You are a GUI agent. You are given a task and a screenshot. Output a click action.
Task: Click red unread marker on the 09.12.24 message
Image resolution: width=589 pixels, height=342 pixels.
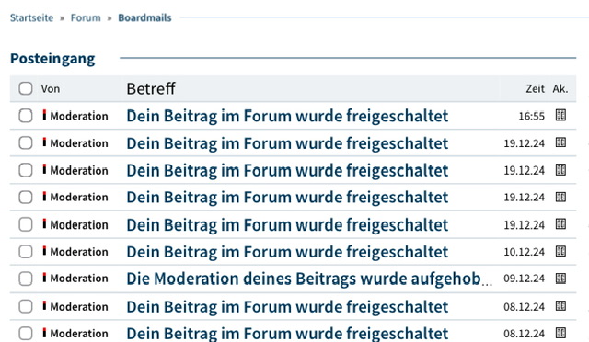[44, 278]
